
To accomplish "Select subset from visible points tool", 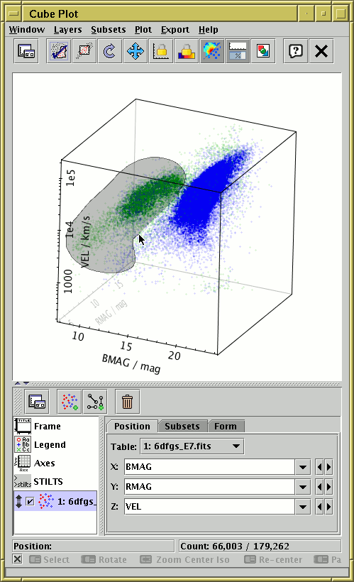I will pyautogui.click(x=84, y=51).
